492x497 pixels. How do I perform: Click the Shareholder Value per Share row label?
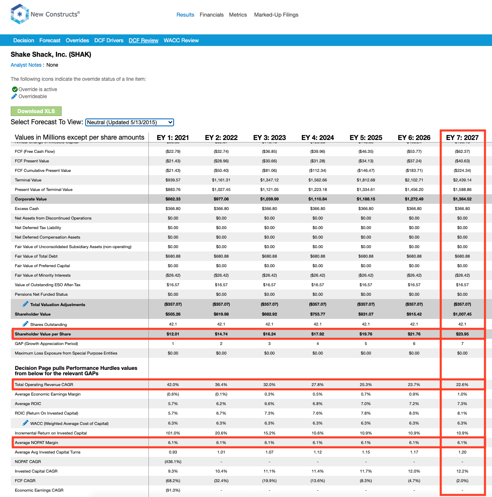(x=43, y=334)
